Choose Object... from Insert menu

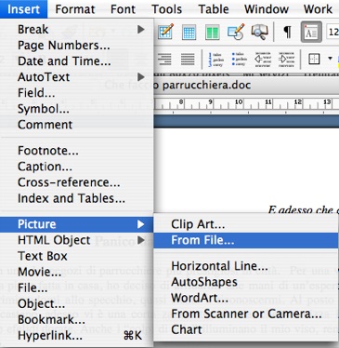[77, 304]
